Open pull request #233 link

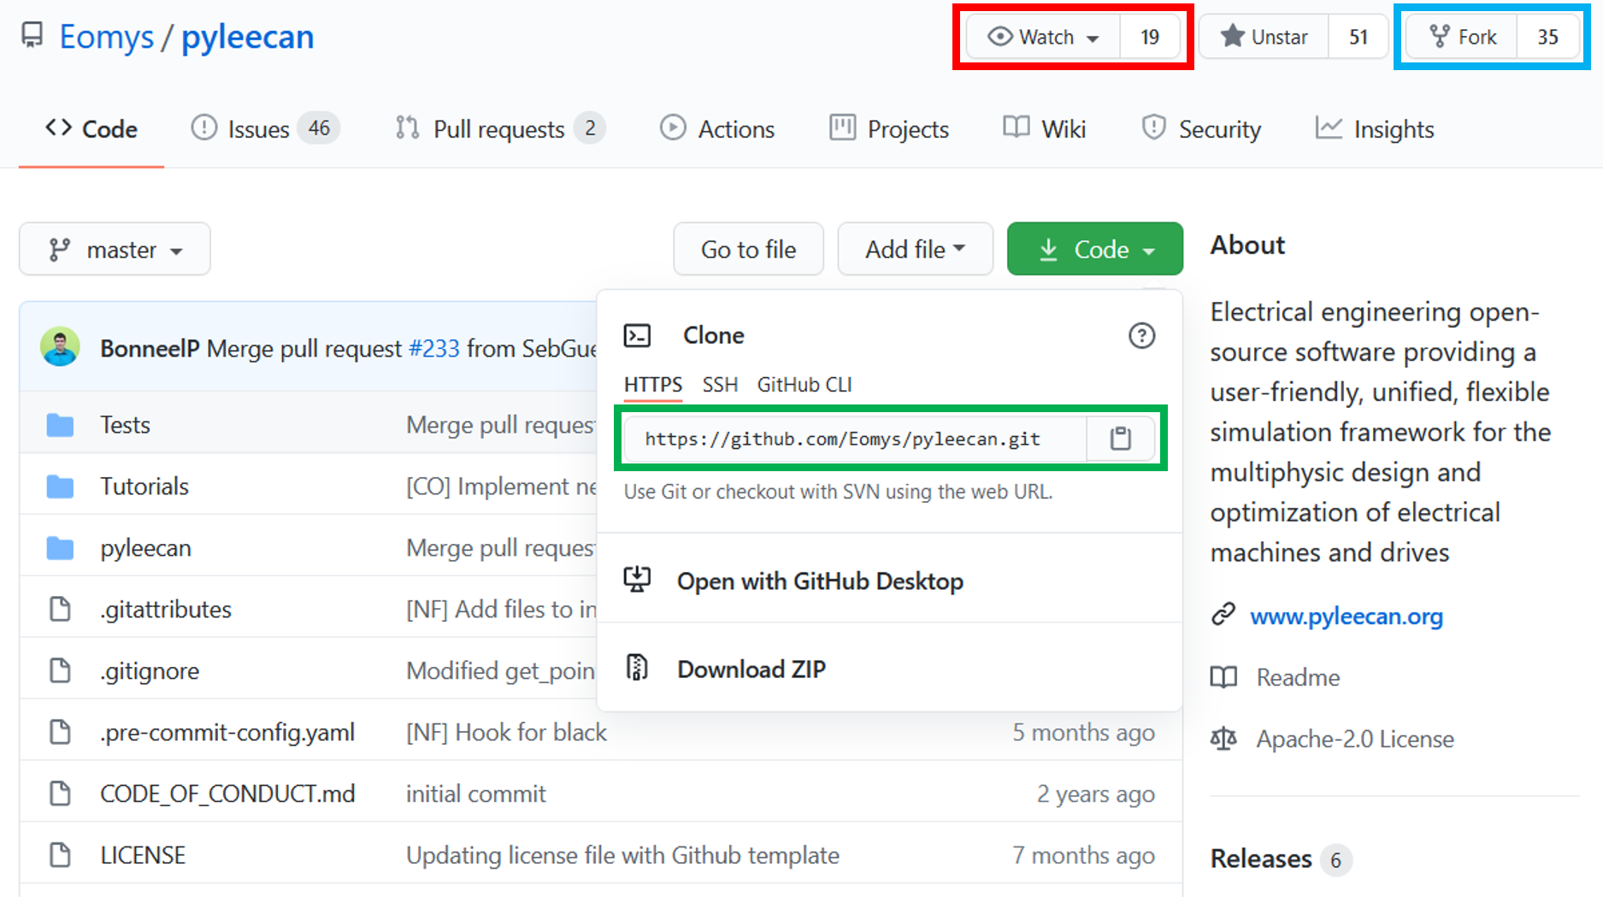[434, 348]
